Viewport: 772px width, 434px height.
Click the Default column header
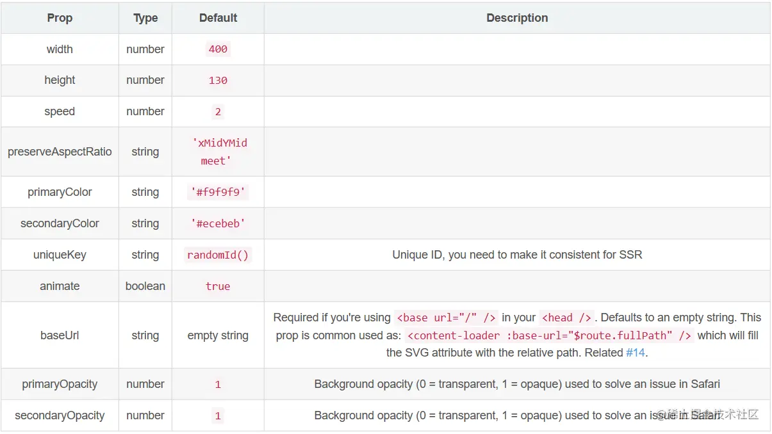(218, 18)
